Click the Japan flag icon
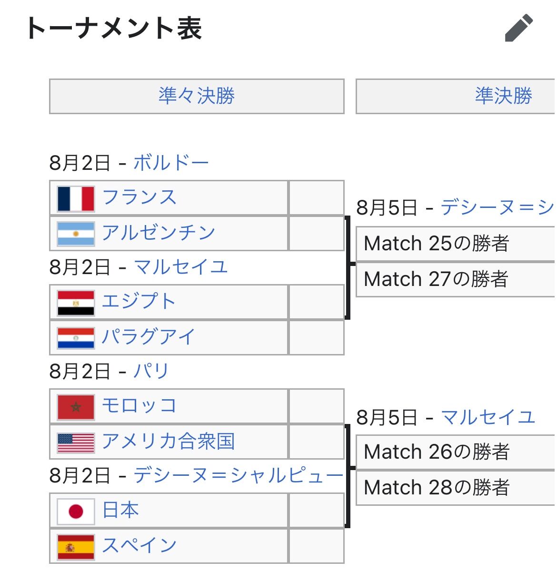The height and width of the screenshot is (571, 557). coord(76,511)
